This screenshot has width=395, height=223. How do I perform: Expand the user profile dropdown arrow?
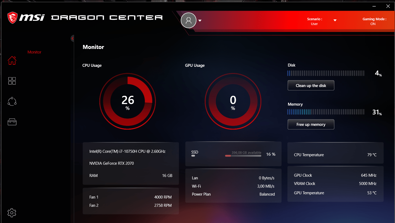pos(200,21)
